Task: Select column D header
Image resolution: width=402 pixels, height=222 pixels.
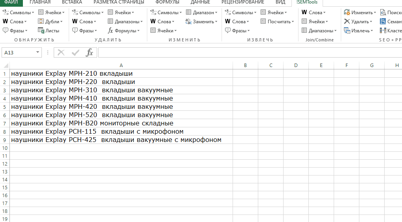Action: (x=296, y=65)
